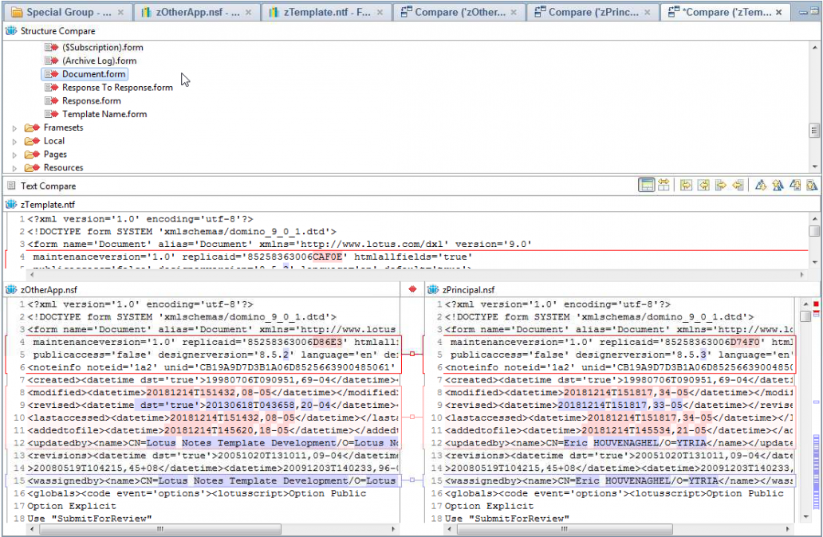Screen dimensions: 823x537
Task: Close the *Compare ('zTem... tab
Action: pos(779,12)
